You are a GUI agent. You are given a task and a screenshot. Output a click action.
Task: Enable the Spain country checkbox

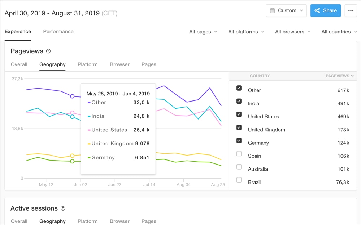tap(239, 154)
